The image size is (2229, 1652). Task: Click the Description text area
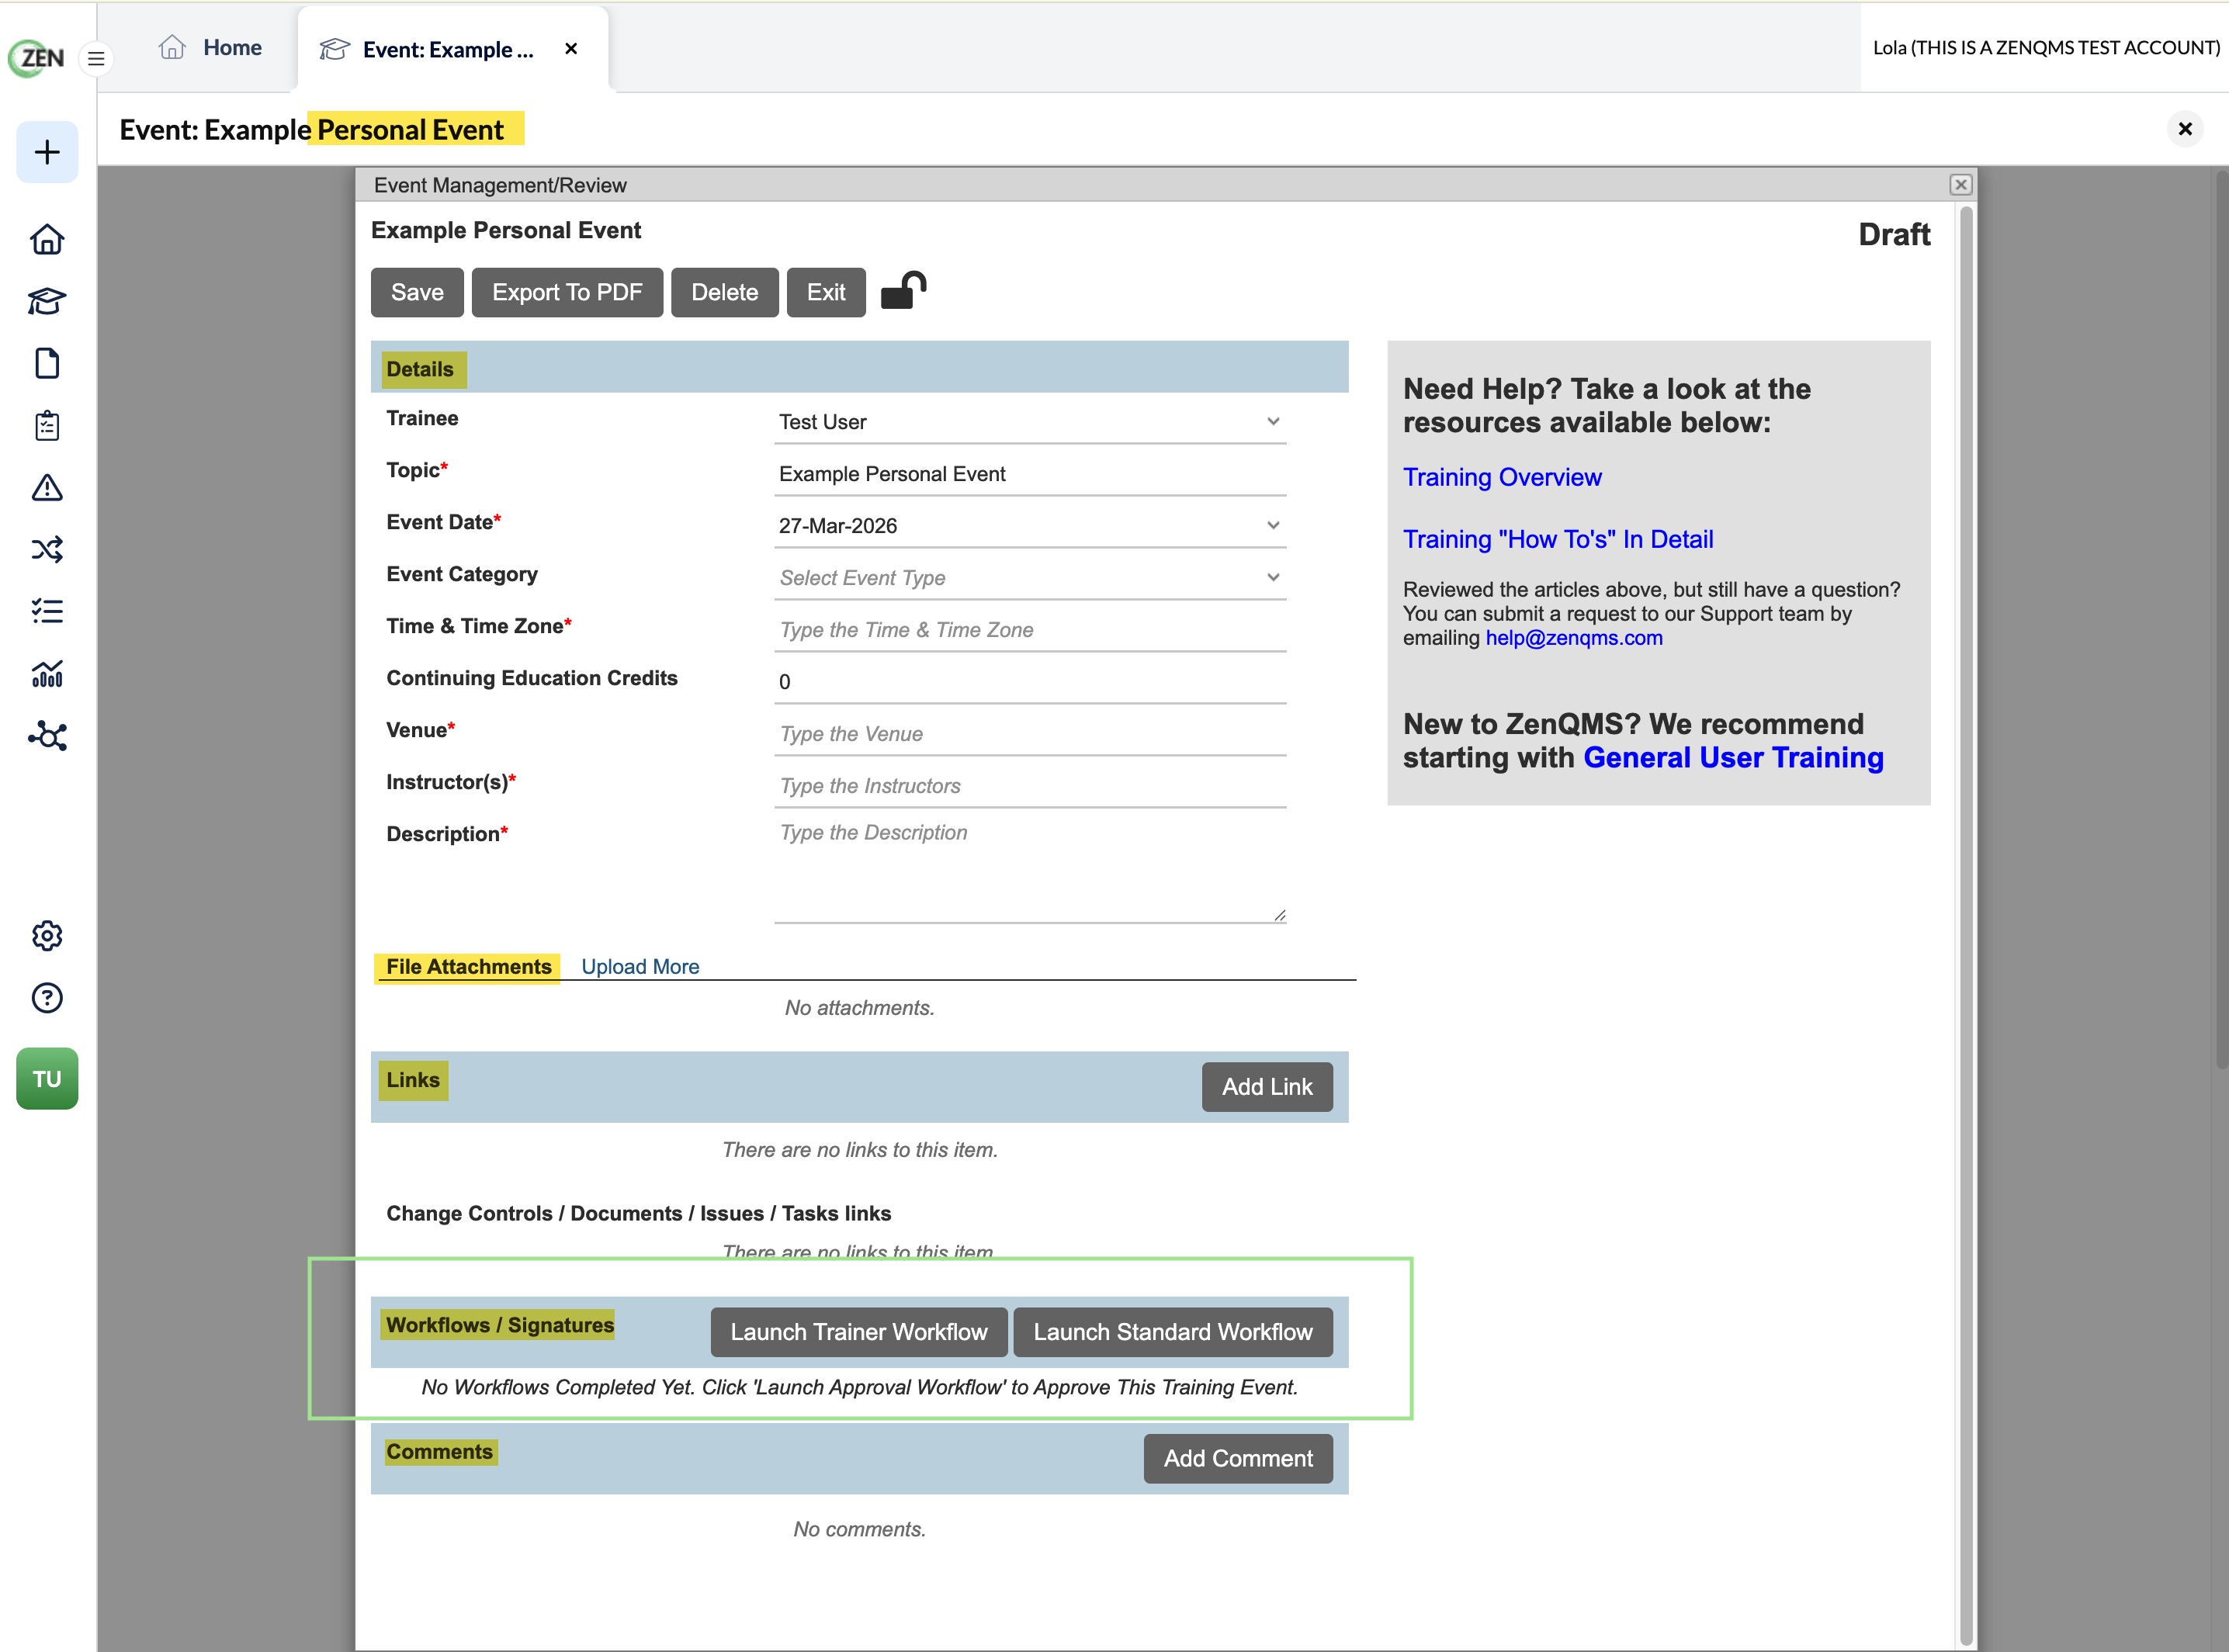coord(1030,870)
